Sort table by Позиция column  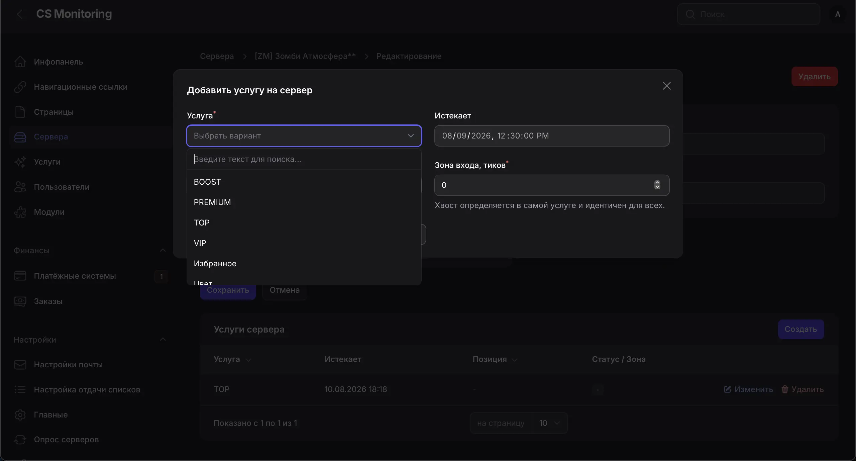click(x=495, y=359)
